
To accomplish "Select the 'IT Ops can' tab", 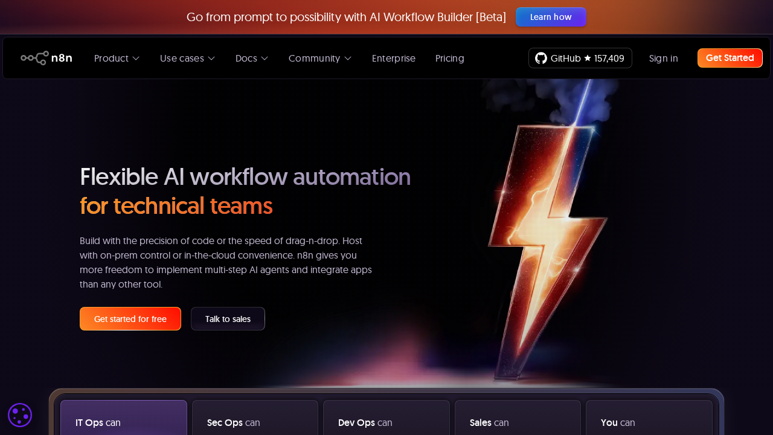I will coord(123,422).
